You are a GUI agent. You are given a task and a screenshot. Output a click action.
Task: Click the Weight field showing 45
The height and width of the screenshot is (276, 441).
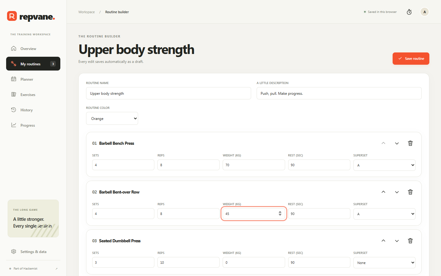254,213
